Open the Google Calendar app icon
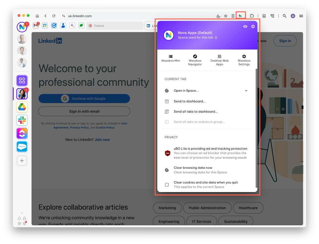This screenshot has height=244, width=319. tap(45, 25)
